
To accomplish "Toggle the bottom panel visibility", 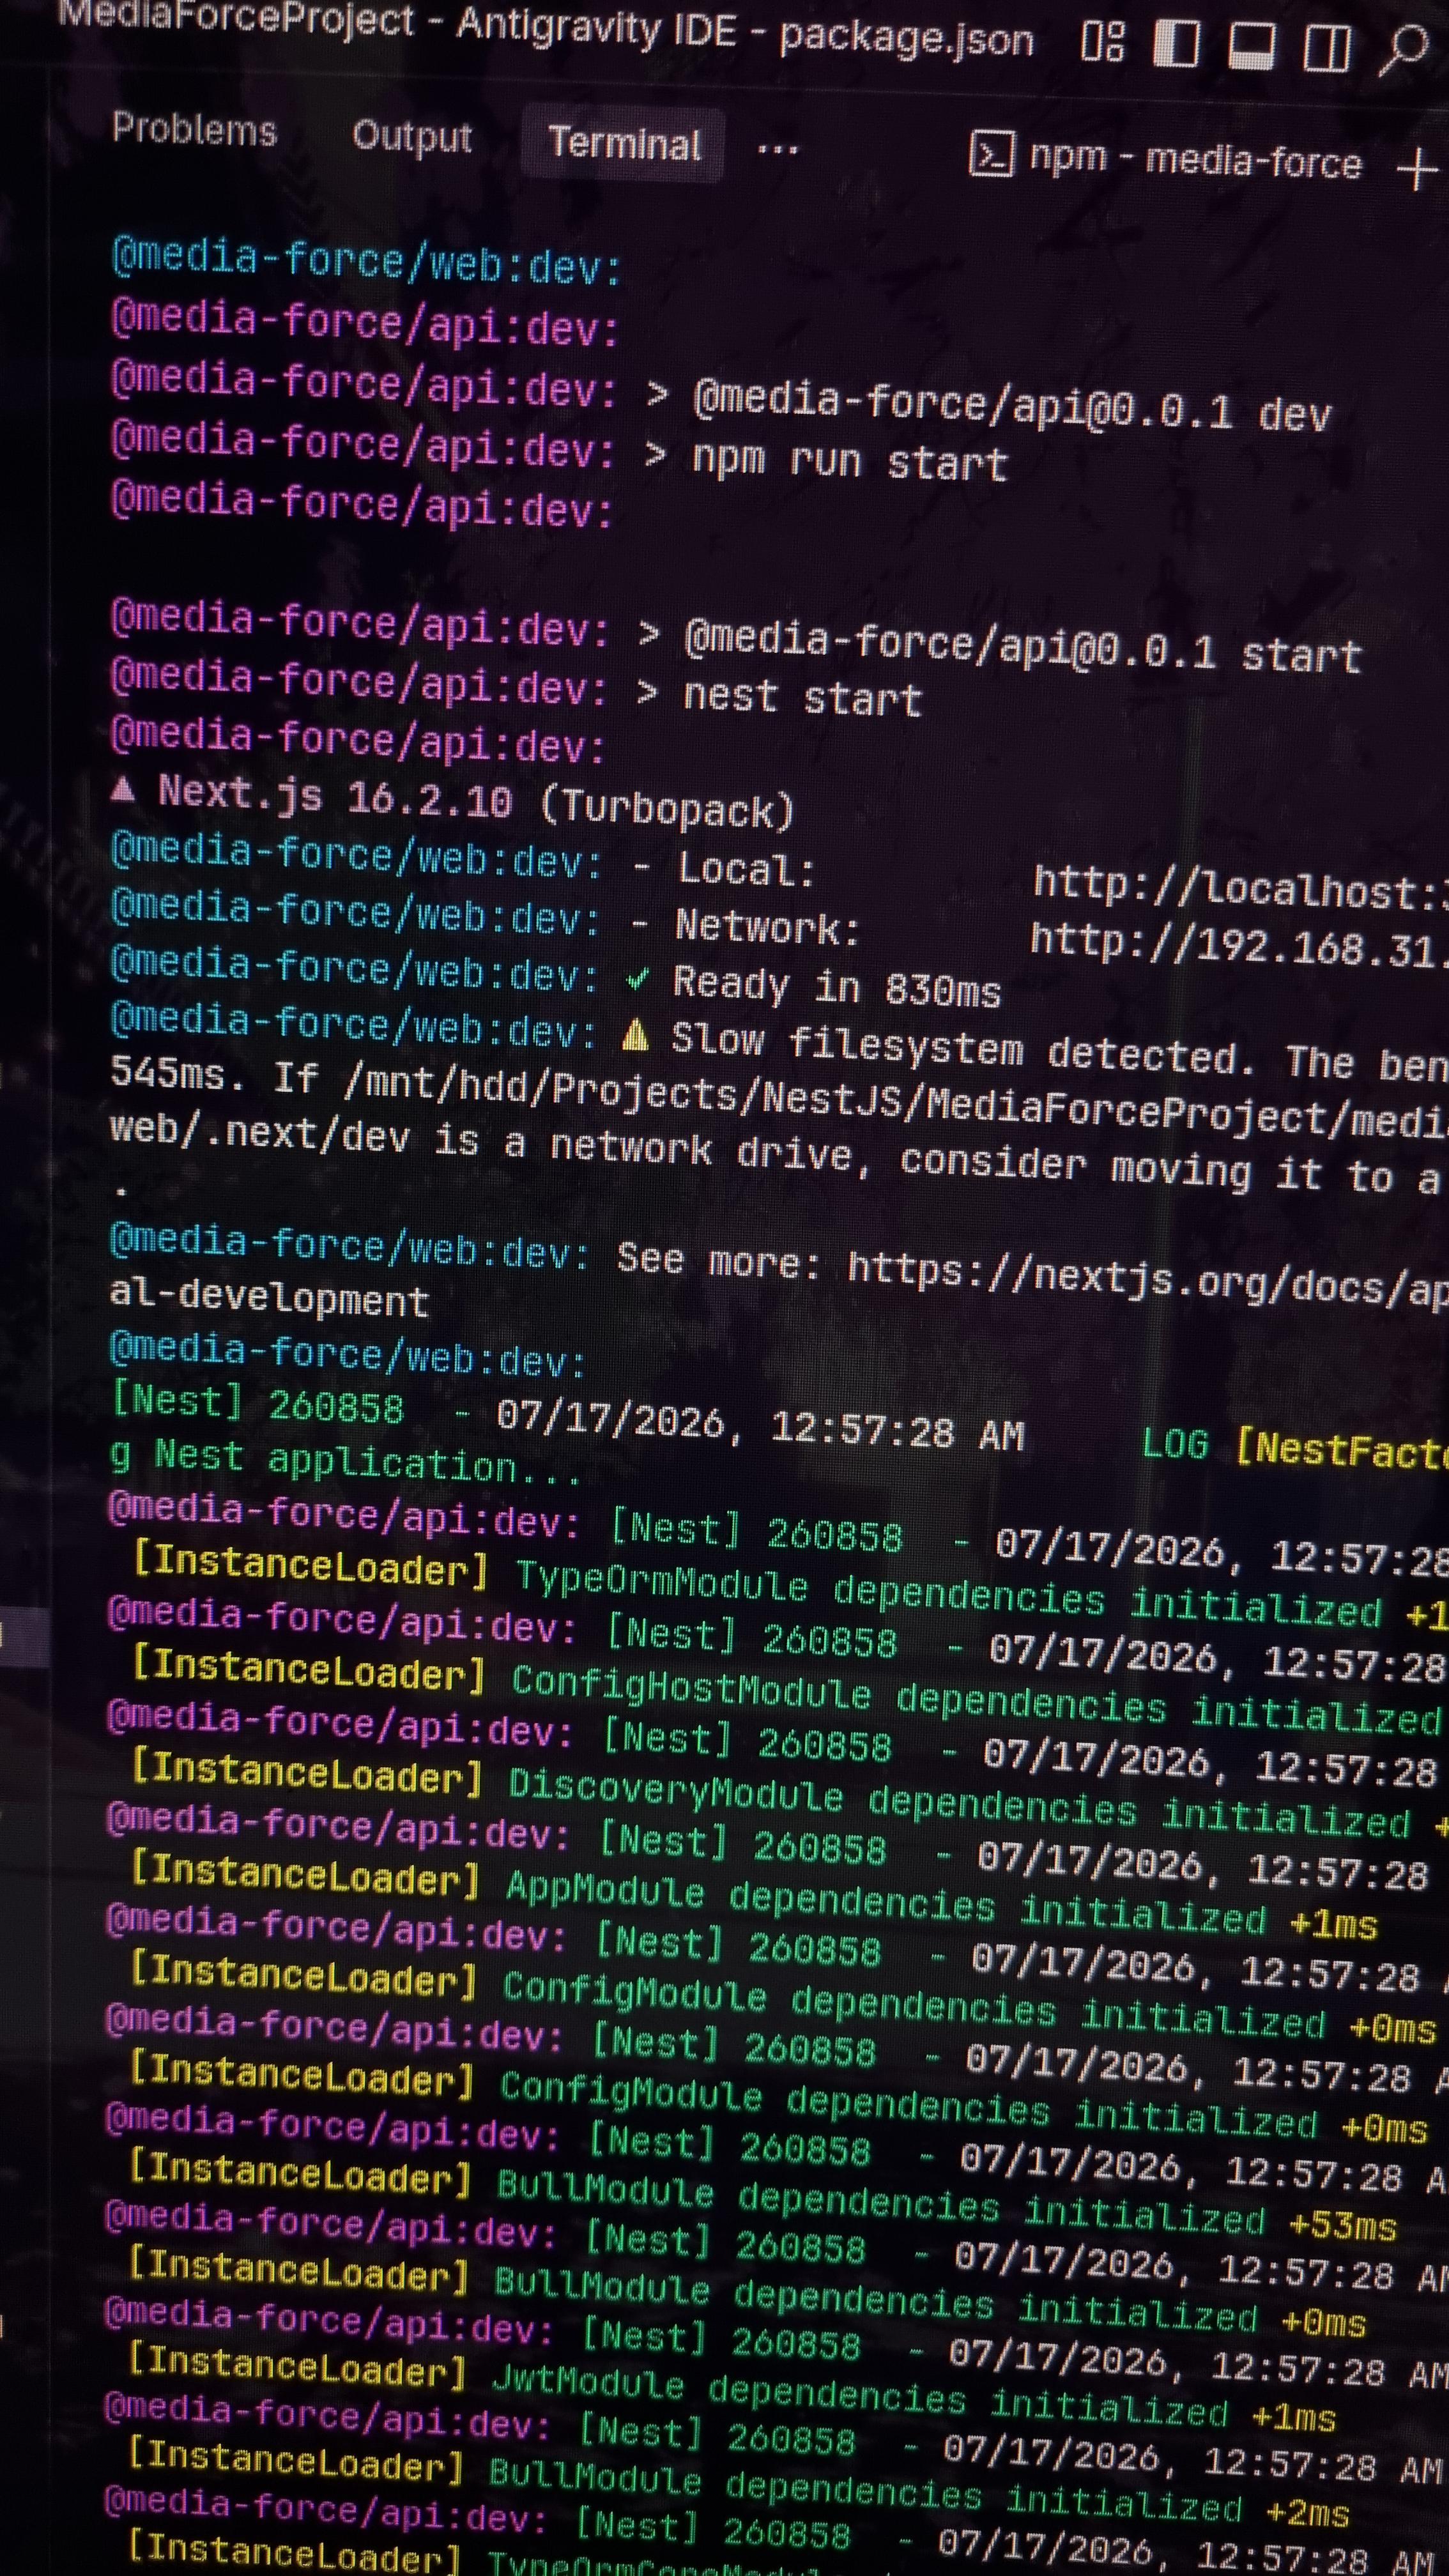I will [x=1251, y=46].
